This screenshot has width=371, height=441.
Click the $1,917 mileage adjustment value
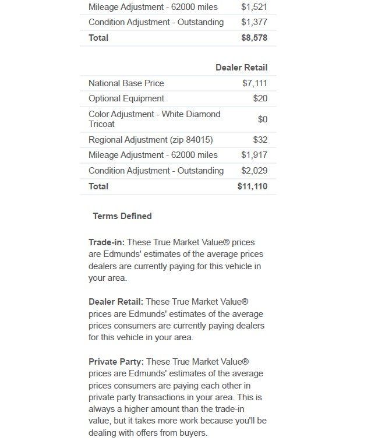pos(254,155)
